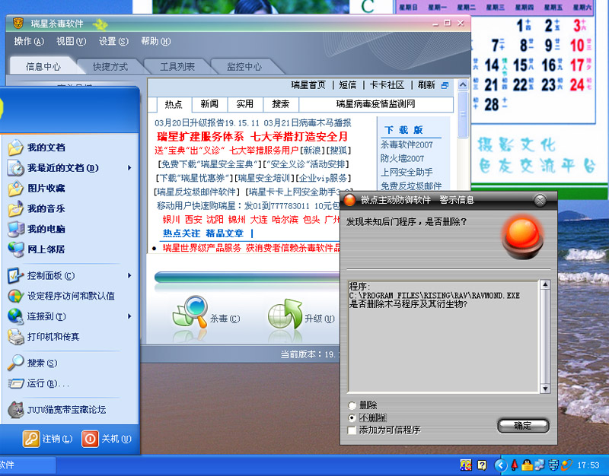Open the 实用 tab in info panel
Viewport: 609px width, 476px height.
coord(245,104)
